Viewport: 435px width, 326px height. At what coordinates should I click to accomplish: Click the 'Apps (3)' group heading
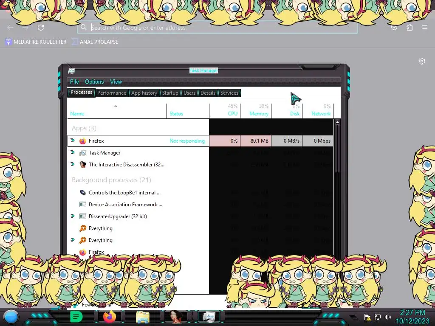click(x=84, y=128)
